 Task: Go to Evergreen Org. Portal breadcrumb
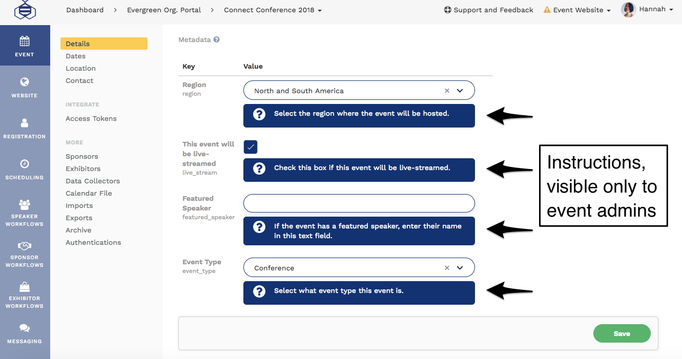click(164, 10)
